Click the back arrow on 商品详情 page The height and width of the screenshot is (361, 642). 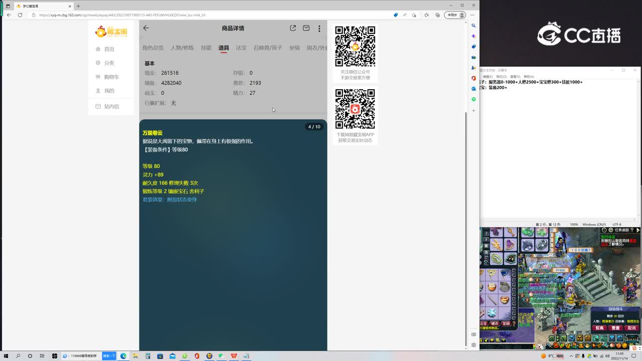pos(146,28)
